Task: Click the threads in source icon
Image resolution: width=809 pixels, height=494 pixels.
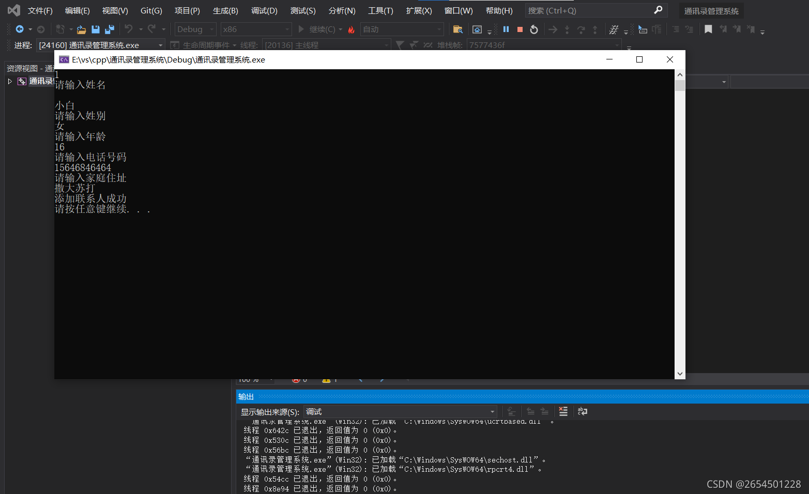Action: [614, 29]
